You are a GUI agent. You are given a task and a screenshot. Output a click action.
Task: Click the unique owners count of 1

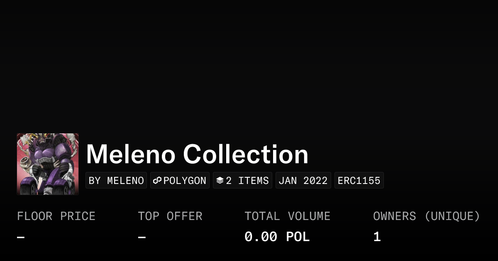377,237
